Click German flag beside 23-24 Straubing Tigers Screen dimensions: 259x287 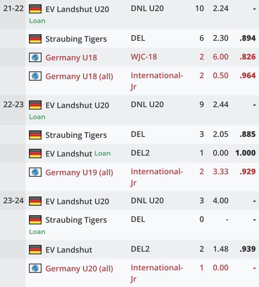pos(35,220)
